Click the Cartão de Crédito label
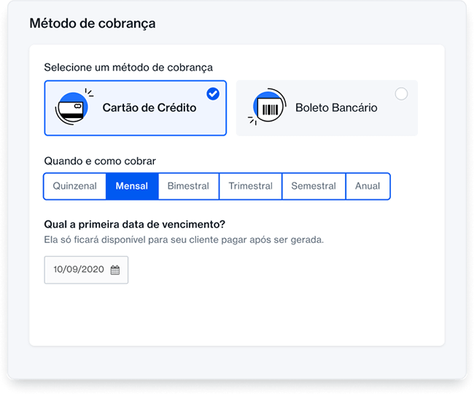 click(149, 108)
